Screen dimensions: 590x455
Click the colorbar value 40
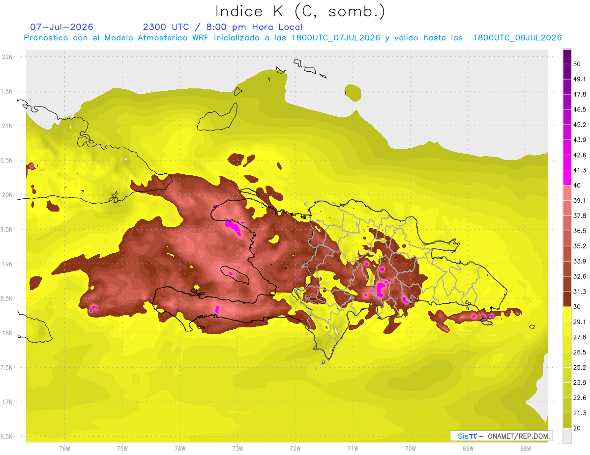[577, 186]
